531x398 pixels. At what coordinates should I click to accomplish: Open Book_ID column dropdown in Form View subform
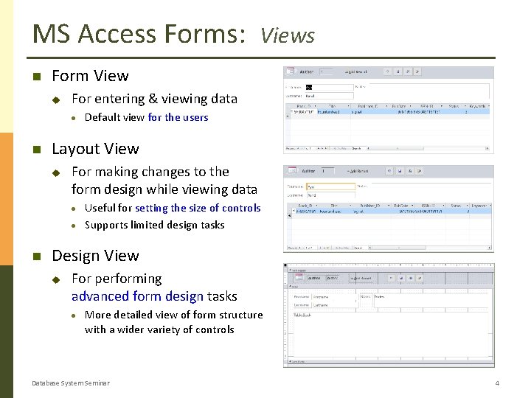coord(315,106)
